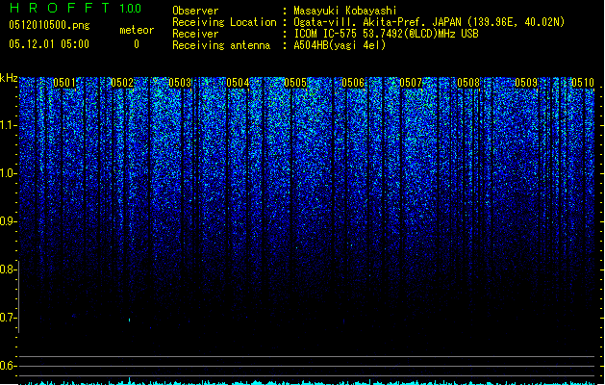The height and width of the screenshot is (385, 605).
Task: Select the version number 1.00
Action: click(130, 9)
